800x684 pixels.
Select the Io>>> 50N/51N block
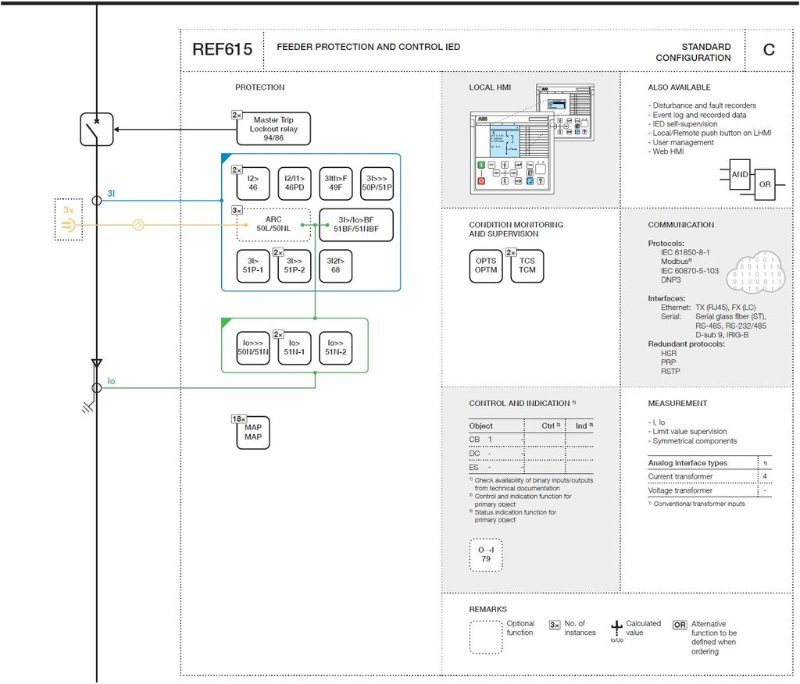[x=253, y=348]
